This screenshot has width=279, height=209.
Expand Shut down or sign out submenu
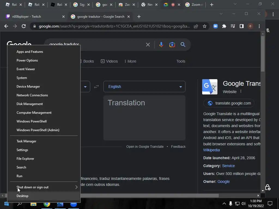pyautogui.click(x=44, y=187)
